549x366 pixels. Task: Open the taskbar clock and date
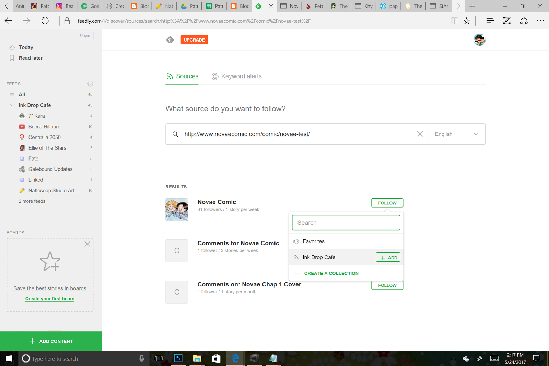tap(515, 358)
